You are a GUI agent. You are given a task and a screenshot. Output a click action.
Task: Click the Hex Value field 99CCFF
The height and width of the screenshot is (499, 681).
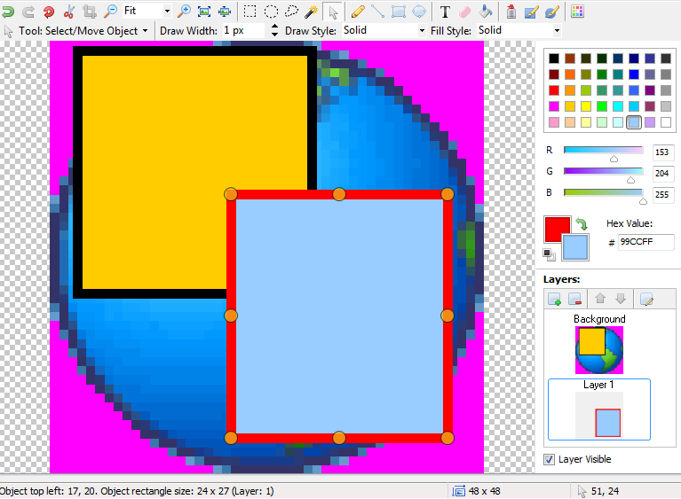pos(645,242)
